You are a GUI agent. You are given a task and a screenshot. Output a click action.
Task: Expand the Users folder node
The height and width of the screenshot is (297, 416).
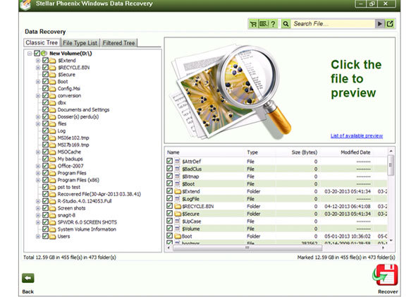pos(38,236)
